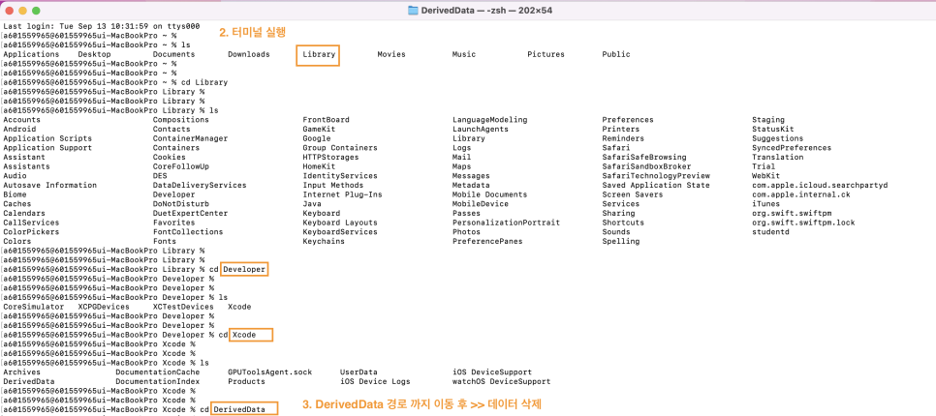Select the 'LaunchAgents' entry
The width and height of the screenshot is (936, 416).
[480, 129]
